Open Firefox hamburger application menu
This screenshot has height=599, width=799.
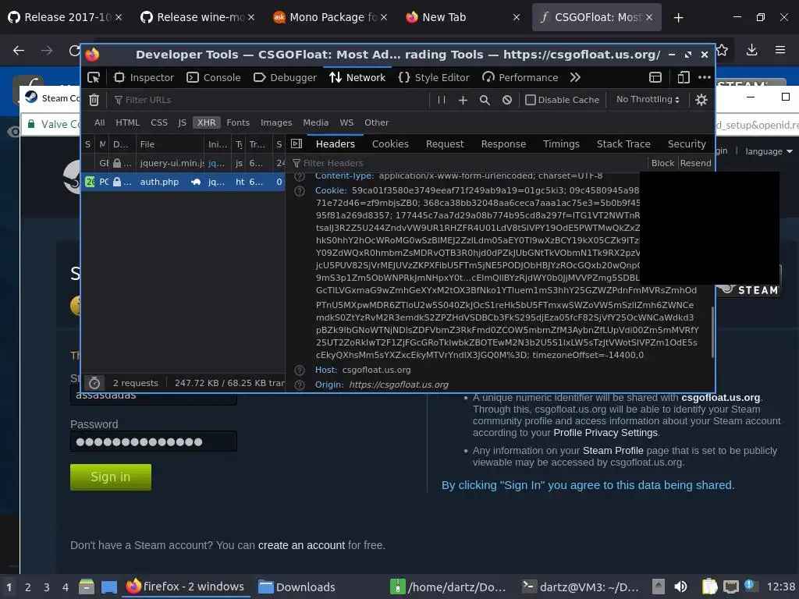(x=780, y=50)
